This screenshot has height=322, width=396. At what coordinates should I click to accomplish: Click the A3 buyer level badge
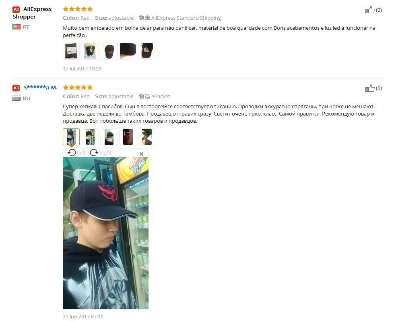[x=16, y=88]
